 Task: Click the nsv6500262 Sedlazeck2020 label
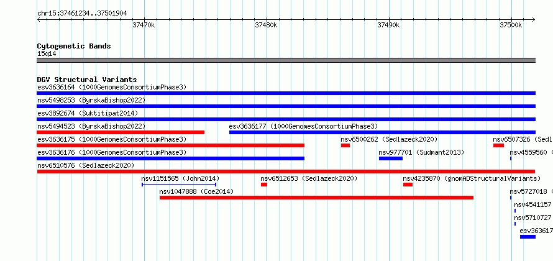coord(390,139)
